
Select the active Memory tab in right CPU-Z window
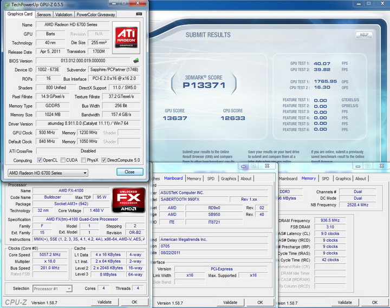(308, 178)
